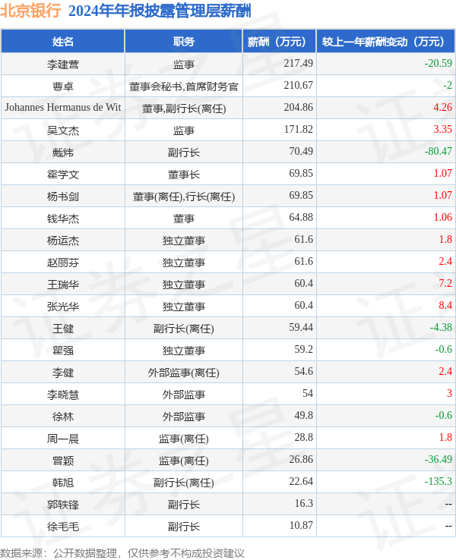Click salary value 217.49
This screenshot has width=456, height=560.
click(x=298, y=63)
